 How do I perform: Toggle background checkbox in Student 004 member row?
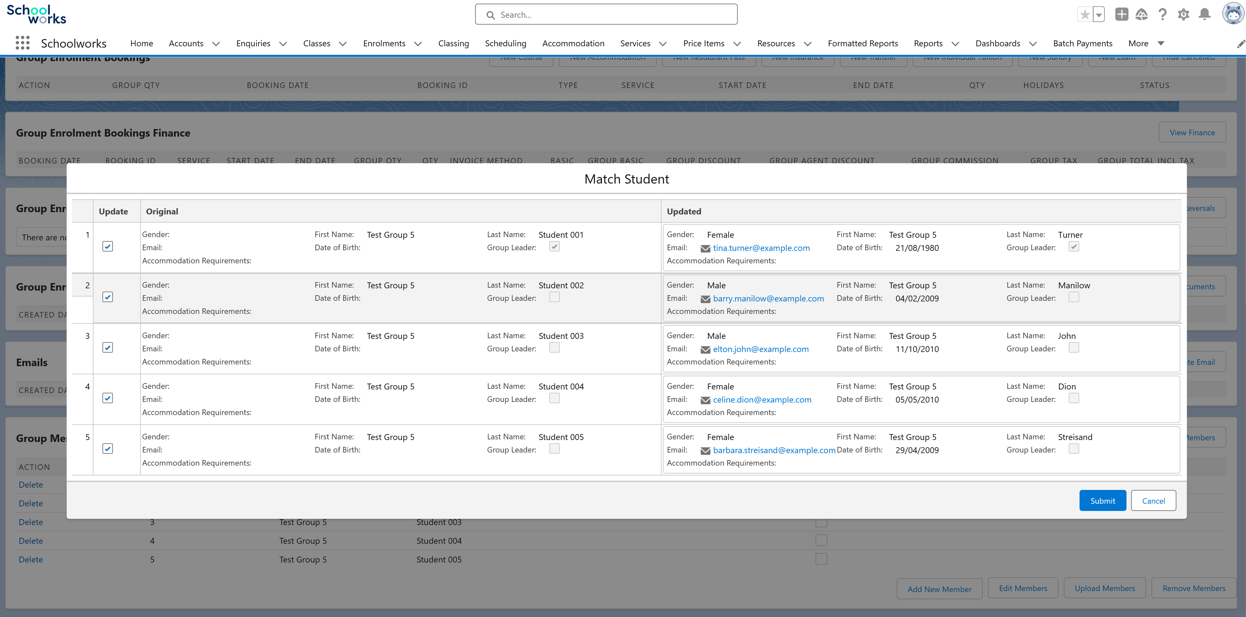tap(821, 540)
